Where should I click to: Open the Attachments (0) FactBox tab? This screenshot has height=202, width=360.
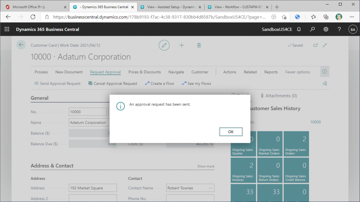click(x=278, y=96)
